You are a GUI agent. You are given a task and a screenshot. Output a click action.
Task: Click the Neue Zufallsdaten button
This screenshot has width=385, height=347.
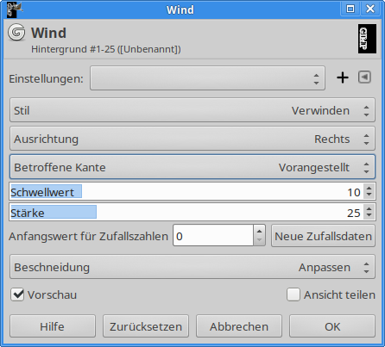[323, 236]
